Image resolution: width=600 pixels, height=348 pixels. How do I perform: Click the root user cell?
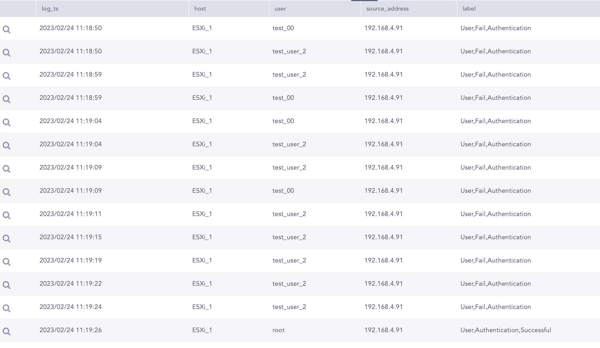coord(279,330)
